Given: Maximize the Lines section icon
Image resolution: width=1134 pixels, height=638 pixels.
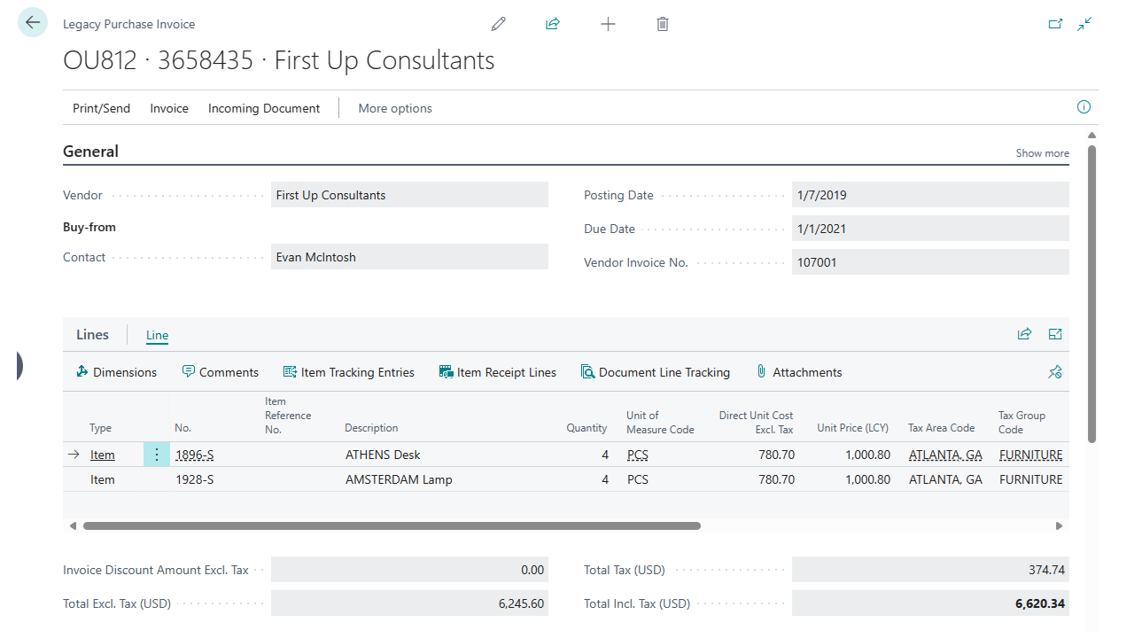Looking at the screenshot, I should click(1055, 334).
